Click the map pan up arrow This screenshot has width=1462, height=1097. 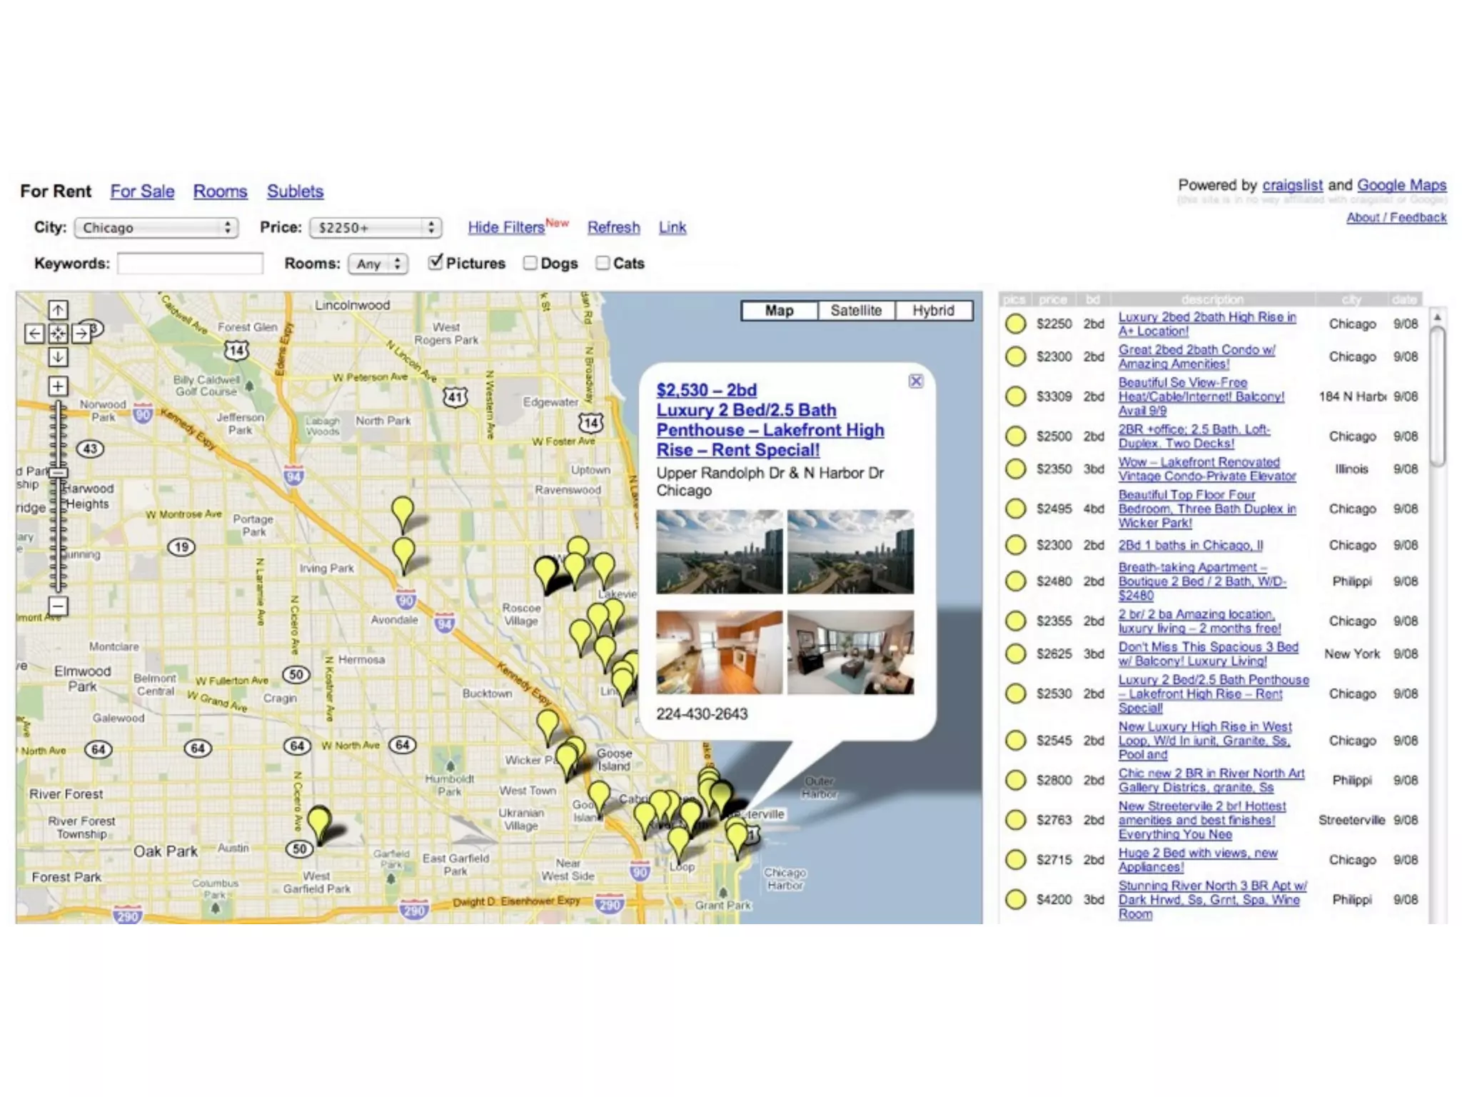pyautogui.click(x=58, y=309)
